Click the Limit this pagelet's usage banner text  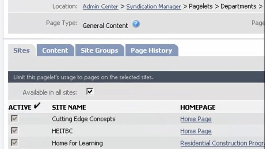(84, 77)
